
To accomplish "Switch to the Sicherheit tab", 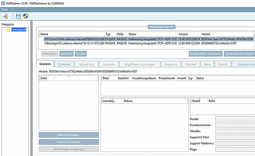I will pyautogui.click(x=64, y=64).
